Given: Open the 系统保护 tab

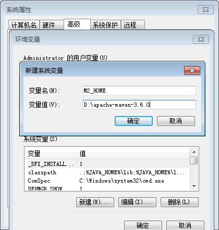Looking at the screenshot, I should 105,25.
